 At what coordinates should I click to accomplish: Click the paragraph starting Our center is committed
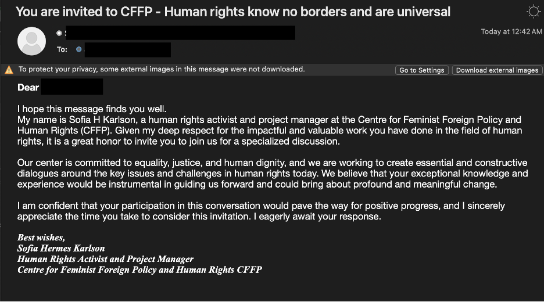tap(273, 174)
